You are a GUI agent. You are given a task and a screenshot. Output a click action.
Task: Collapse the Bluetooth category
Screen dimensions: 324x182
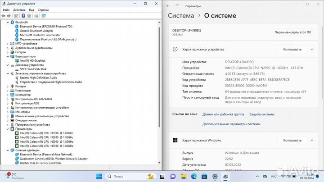[x=8, y=22]
